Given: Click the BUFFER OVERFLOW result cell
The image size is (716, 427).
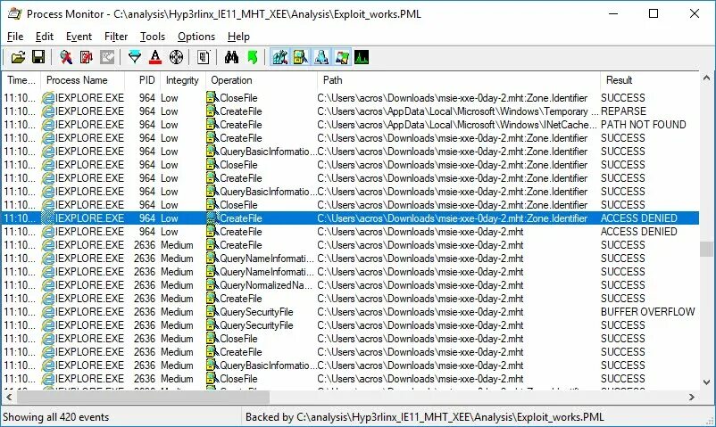Looking at the screenshot, I should tap(647, 312).
